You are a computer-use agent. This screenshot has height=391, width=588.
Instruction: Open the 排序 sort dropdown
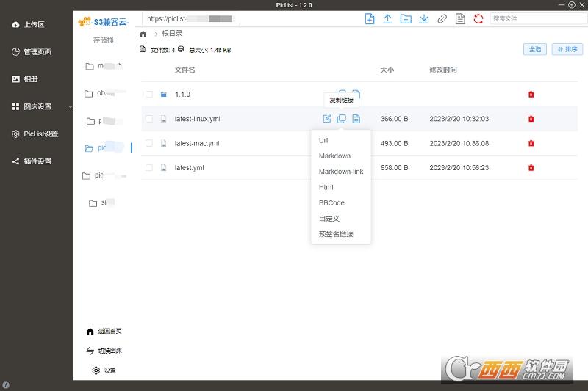click(567, 49)
